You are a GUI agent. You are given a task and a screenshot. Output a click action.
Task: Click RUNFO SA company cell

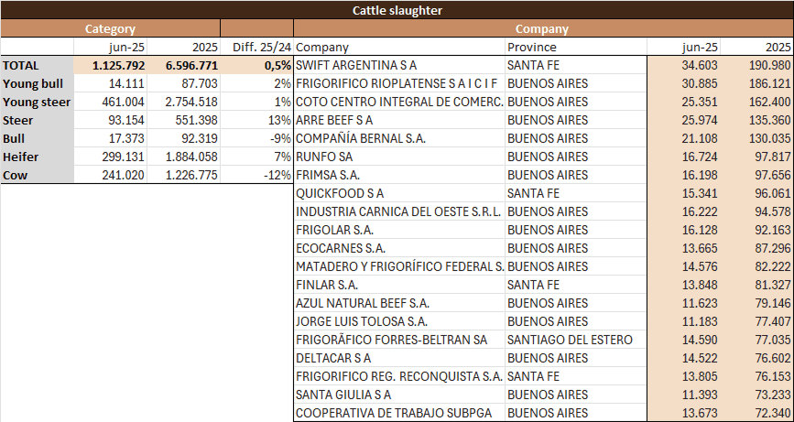pos(399,157)
